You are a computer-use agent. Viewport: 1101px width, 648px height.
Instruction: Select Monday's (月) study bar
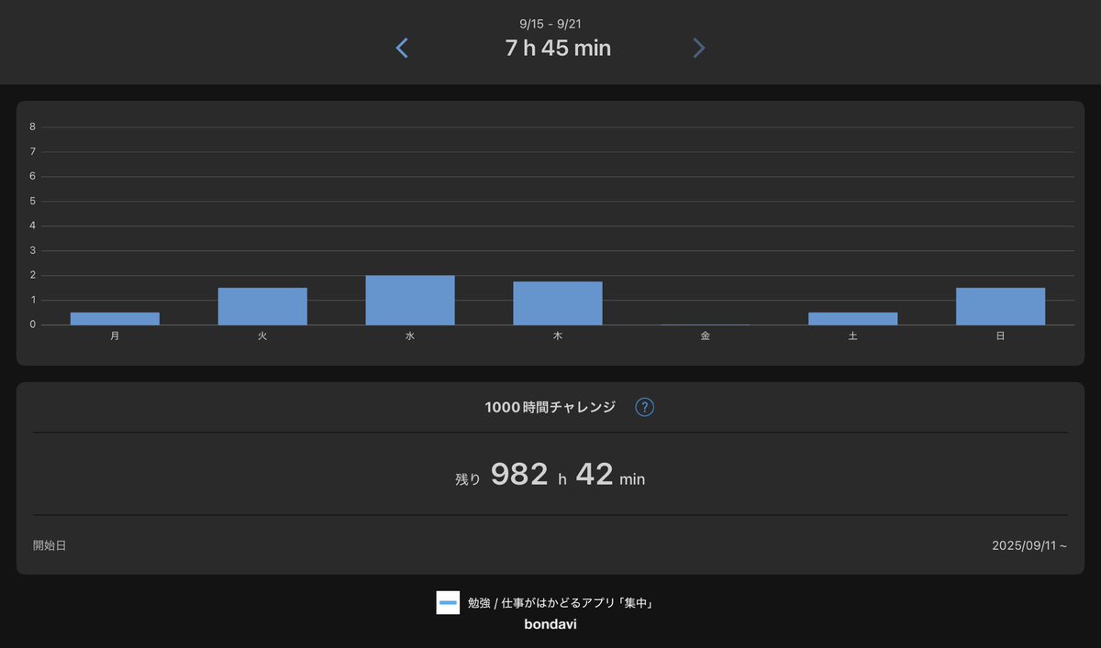click(114, 319)
